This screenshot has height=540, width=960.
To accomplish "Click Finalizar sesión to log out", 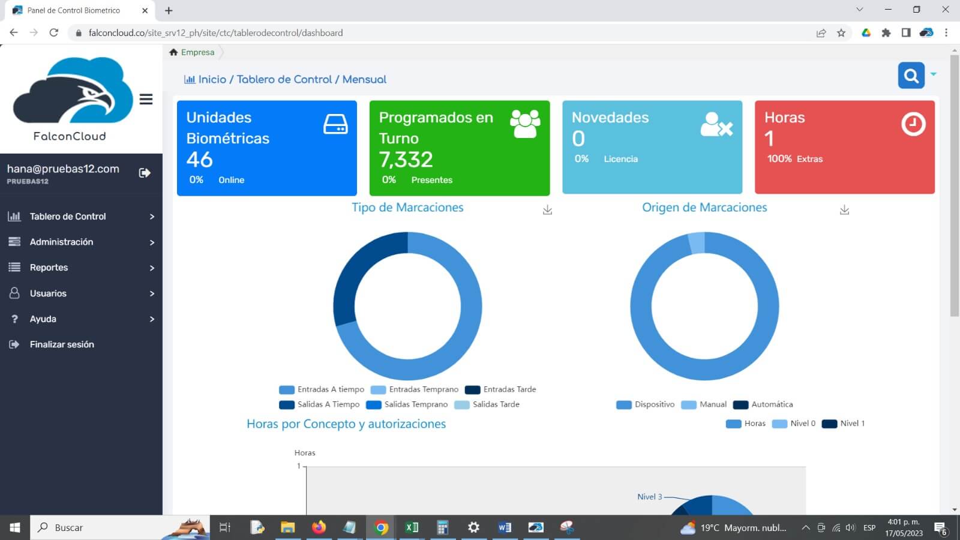I will pos(62,344).
